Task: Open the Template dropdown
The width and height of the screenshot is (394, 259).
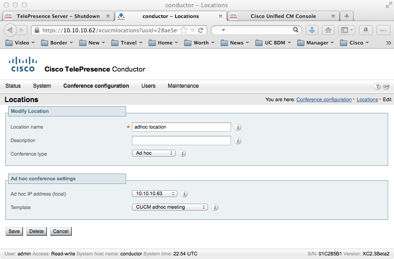Action: [170, 207]
